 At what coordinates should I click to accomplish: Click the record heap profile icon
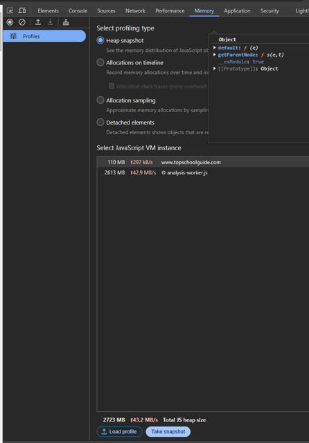pos(10,22)
